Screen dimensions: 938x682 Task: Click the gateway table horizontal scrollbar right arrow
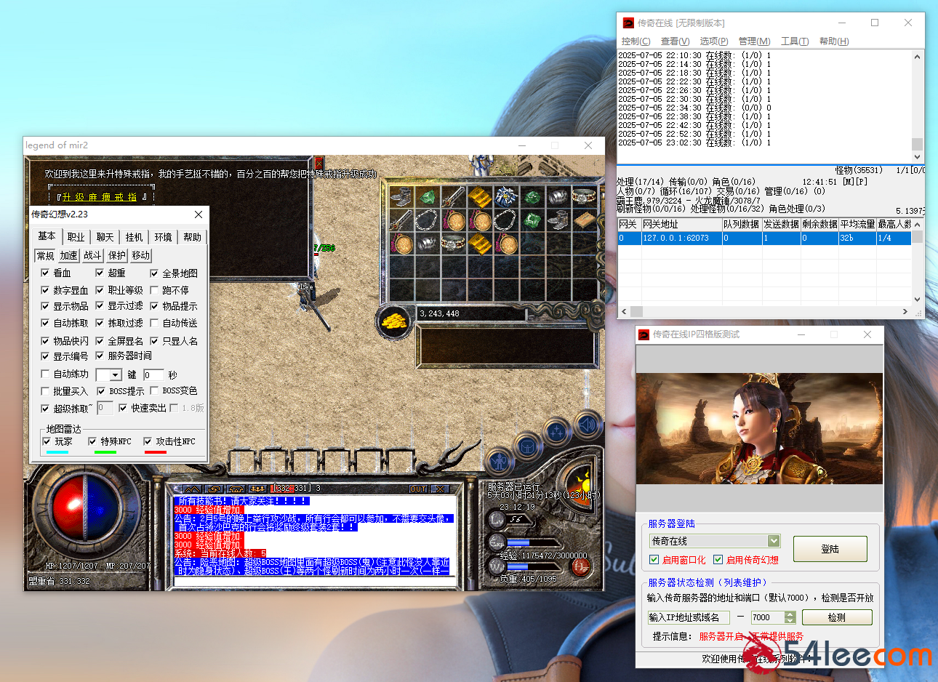(x=905, y=311)
